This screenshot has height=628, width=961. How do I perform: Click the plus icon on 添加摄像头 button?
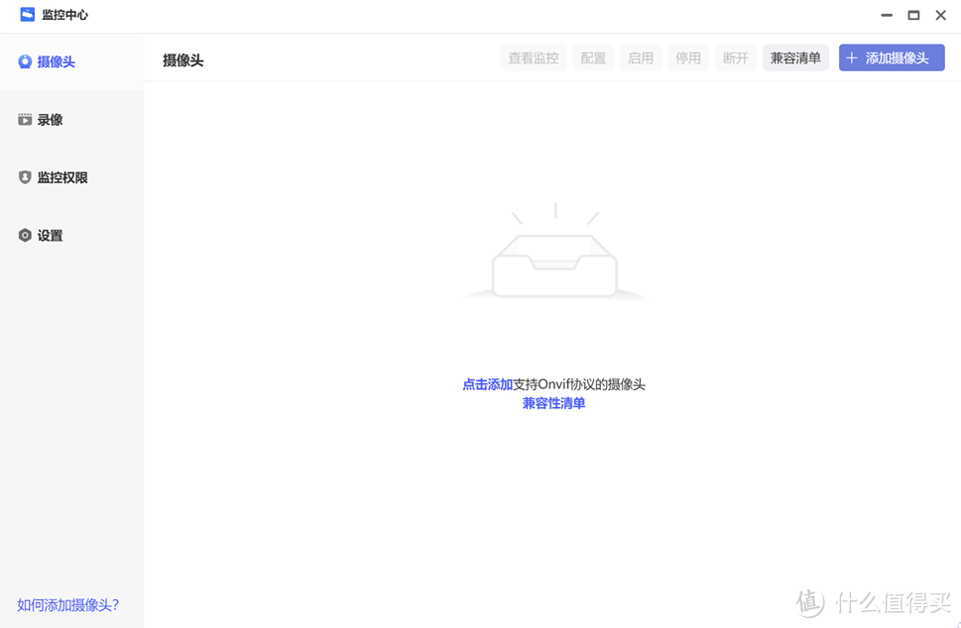pyautogui.click(x=851, y=57)
